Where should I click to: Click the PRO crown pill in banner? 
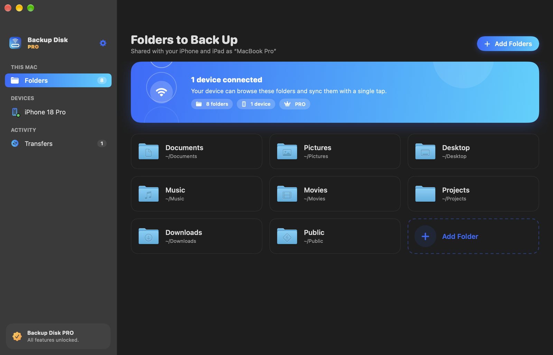pos(294,104)
